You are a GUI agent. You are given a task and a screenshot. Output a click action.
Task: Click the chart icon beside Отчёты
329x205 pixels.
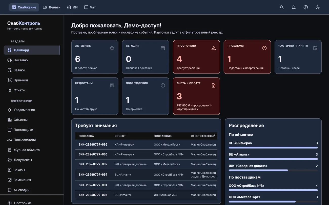[x=10, y=90]
